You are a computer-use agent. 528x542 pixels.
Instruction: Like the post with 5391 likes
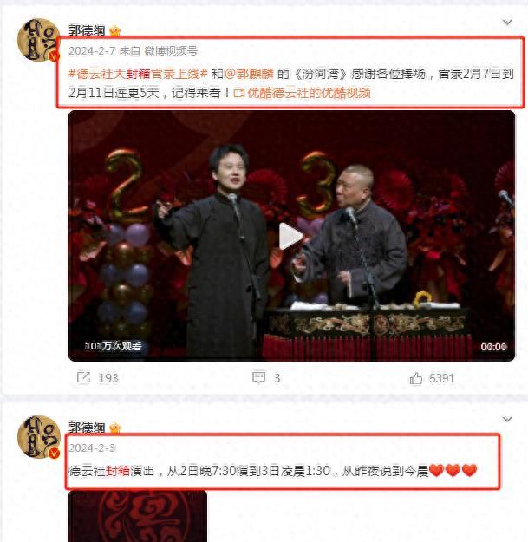pos(415,378)
